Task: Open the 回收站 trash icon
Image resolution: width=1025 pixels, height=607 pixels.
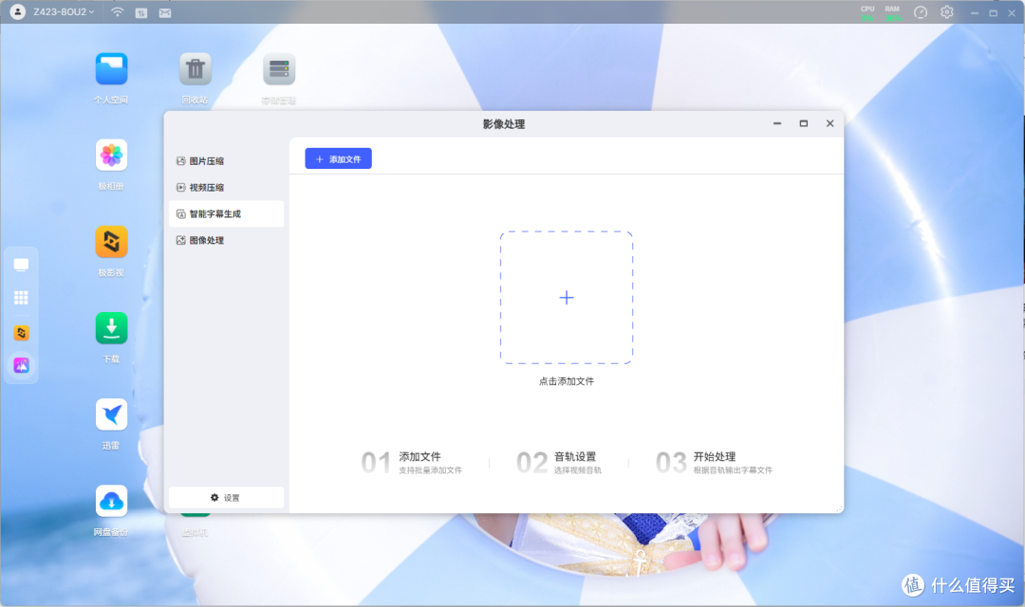Action: (196, 69)
